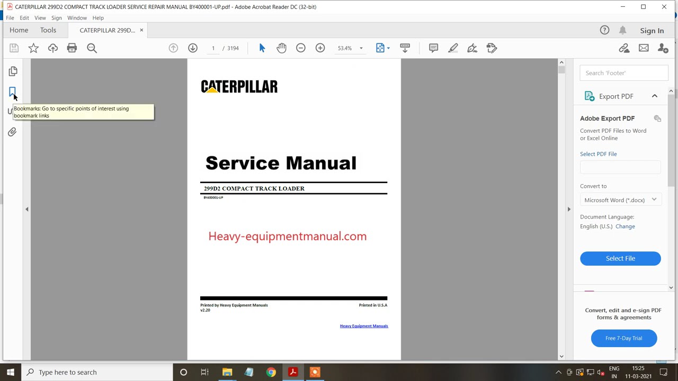Screen dimensions: 678x381
Task: Click the redact/stamp tool icon
Action: 492,48
